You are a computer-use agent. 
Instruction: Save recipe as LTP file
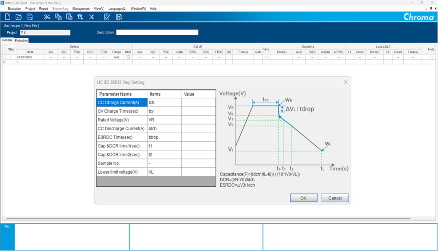click(118, 17)
